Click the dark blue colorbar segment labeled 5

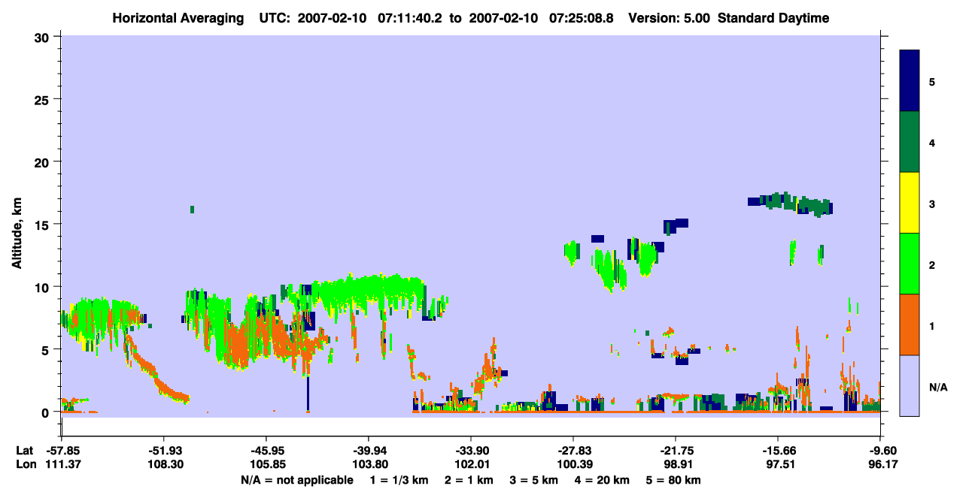coord(910,81)
